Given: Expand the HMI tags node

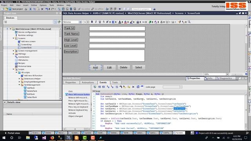Looking at the screenshot, I should (13, 54).
